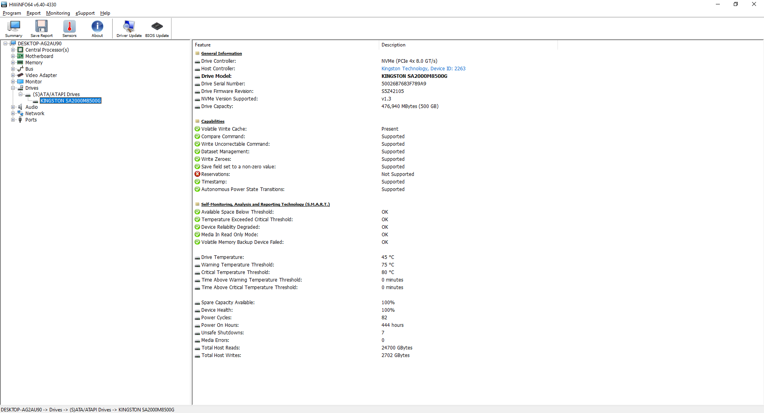Screen dimensions: 764x413
Task: Click the S.M.A.R.T. section icon
Action: click(x=197, y=205)
